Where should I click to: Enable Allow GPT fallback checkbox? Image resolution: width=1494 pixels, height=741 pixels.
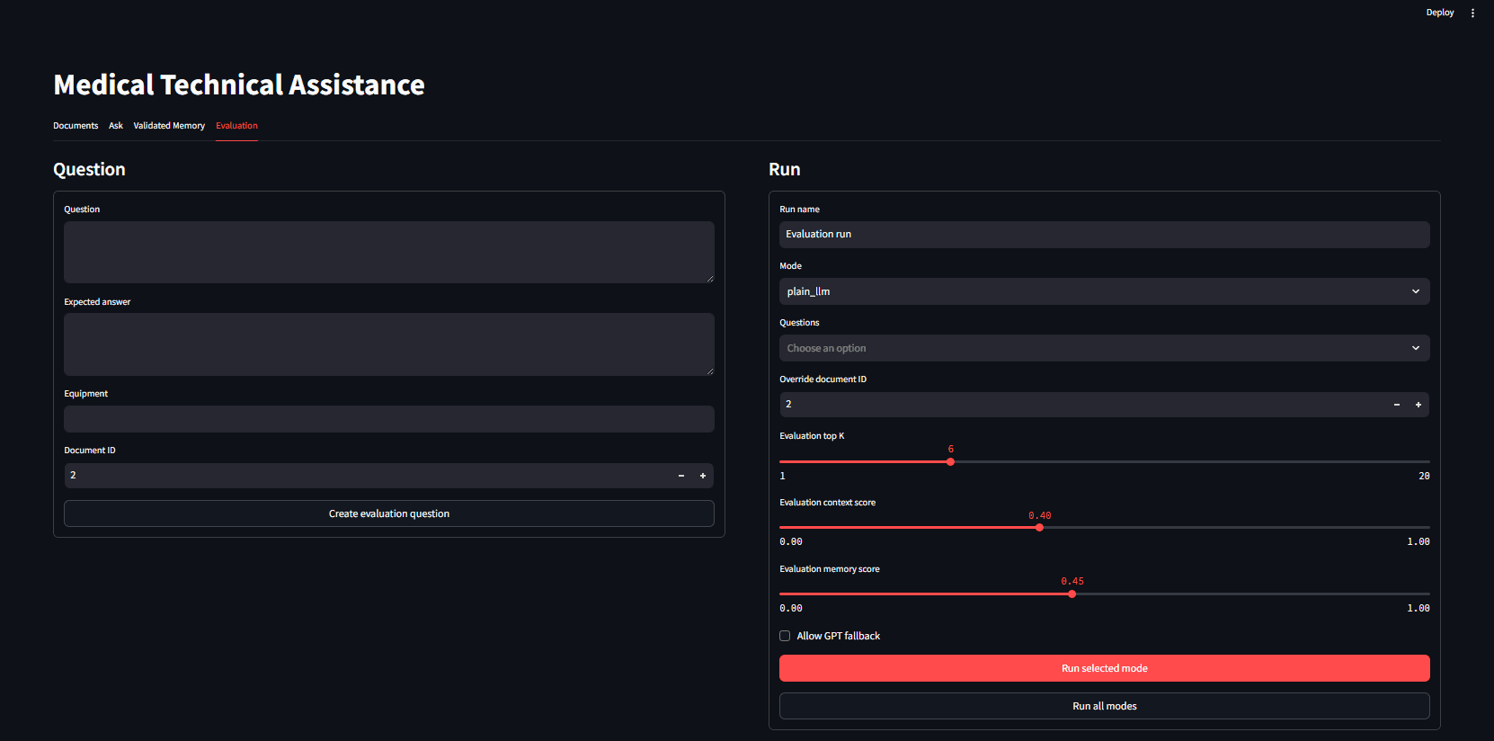(785, 636)
